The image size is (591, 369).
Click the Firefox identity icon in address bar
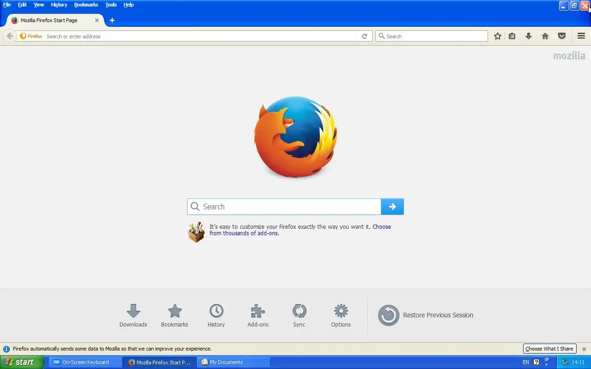pos(31,36)
